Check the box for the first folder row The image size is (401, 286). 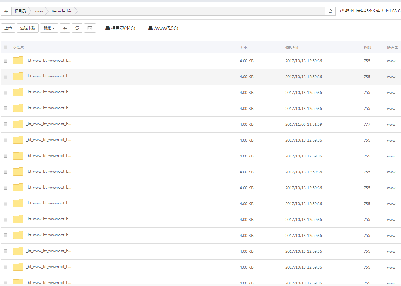point(6,61)
